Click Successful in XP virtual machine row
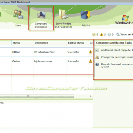 [73, 52]
